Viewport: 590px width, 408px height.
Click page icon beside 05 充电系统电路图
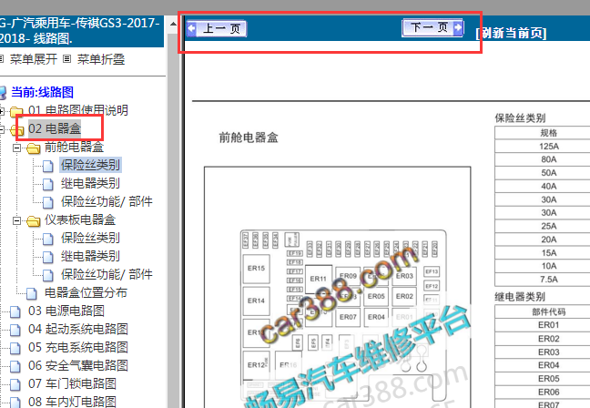click(15, 348)
